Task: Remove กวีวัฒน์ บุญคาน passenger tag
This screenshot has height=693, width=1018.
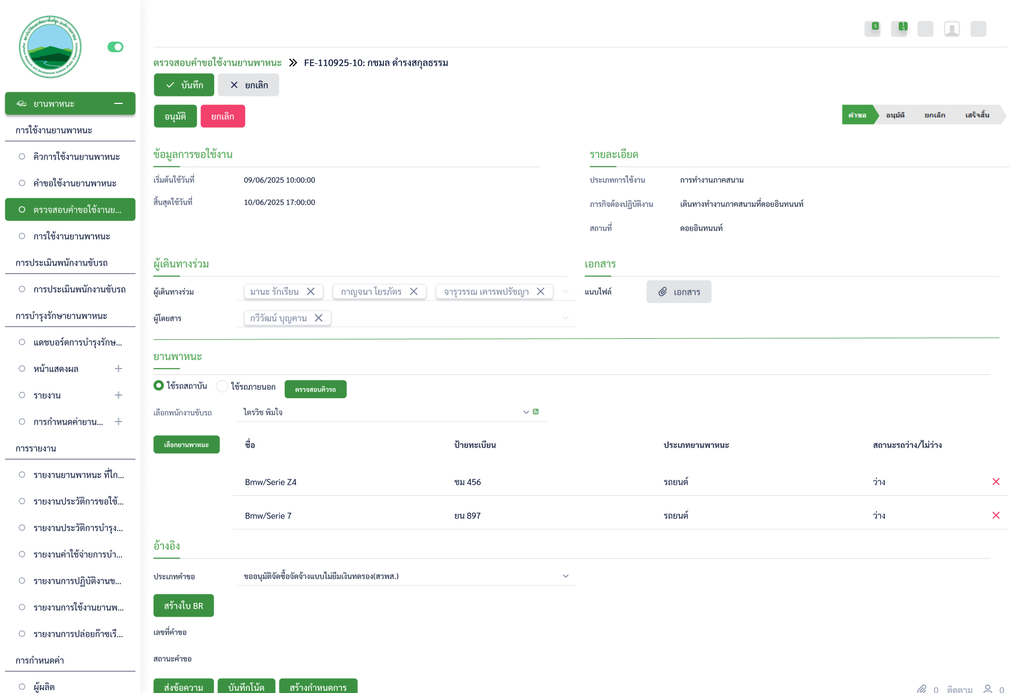Action: (x=319, y=318)
